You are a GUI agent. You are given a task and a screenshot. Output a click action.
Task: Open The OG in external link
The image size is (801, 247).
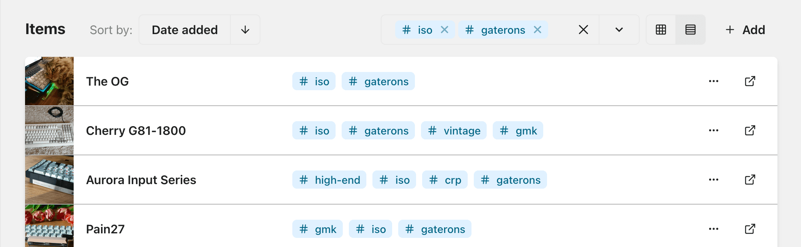(750, 81)
